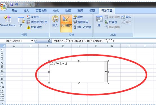Switch to the 开始 tab
156x105 pixels.
pyautogui.click(x=14, y=10)
